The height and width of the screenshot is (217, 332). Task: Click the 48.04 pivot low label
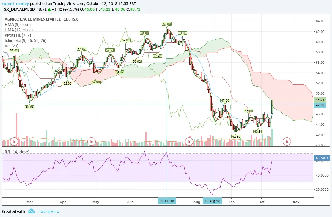tap(30, 107)
